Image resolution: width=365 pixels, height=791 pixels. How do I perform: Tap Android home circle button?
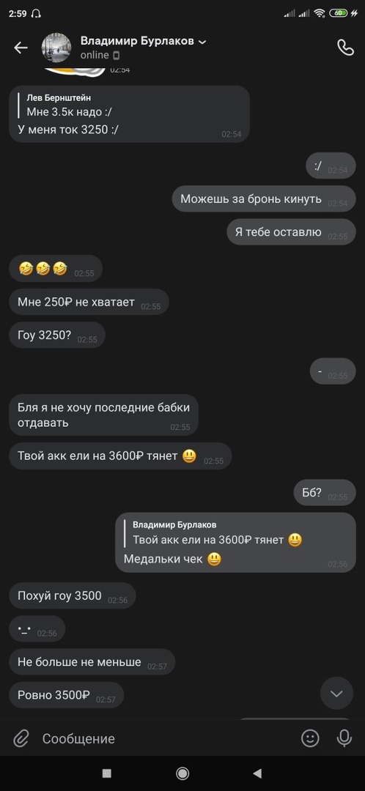[x=182, y=773]
